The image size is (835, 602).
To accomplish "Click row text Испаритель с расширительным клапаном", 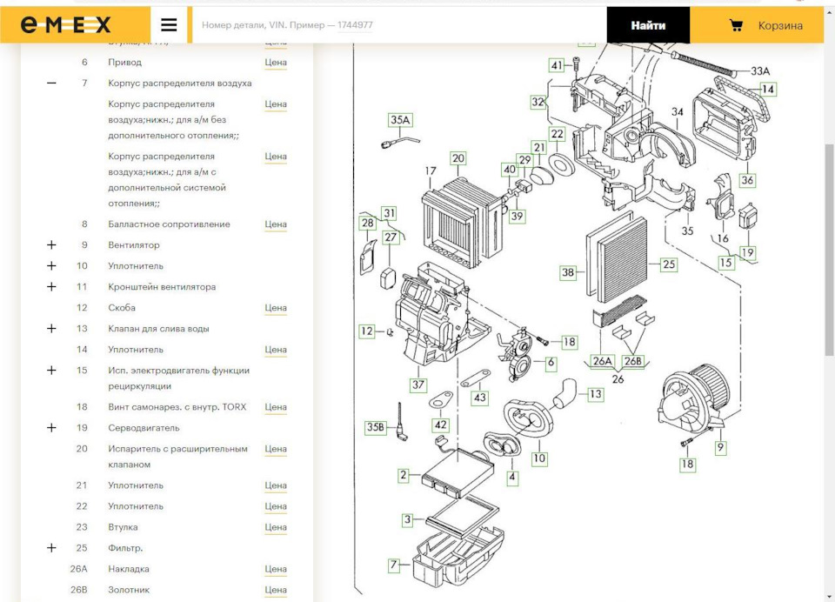I will point(177,457).
